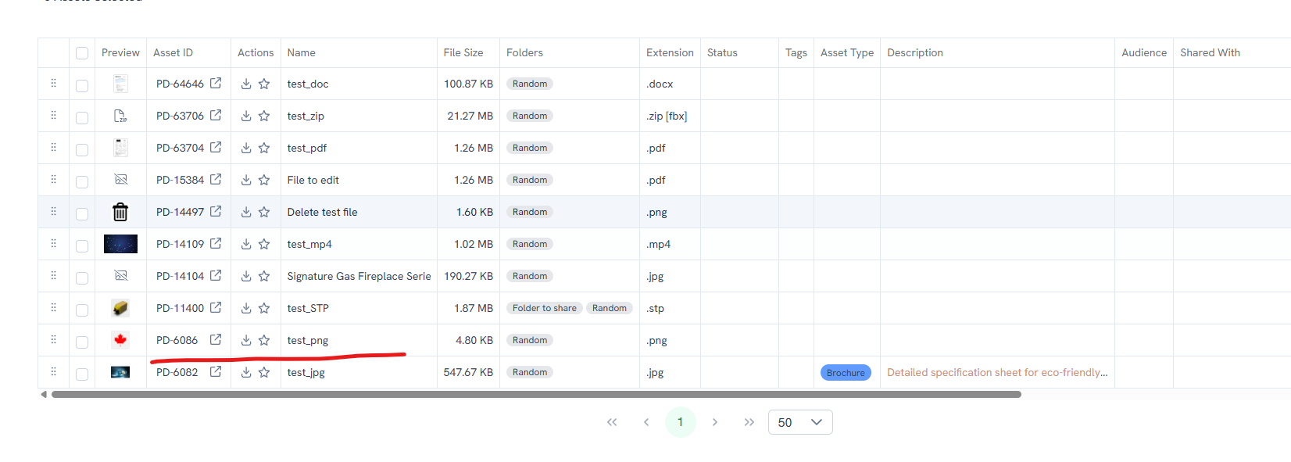Click the horizontal scrollbar under the table

tap(536, 394)
